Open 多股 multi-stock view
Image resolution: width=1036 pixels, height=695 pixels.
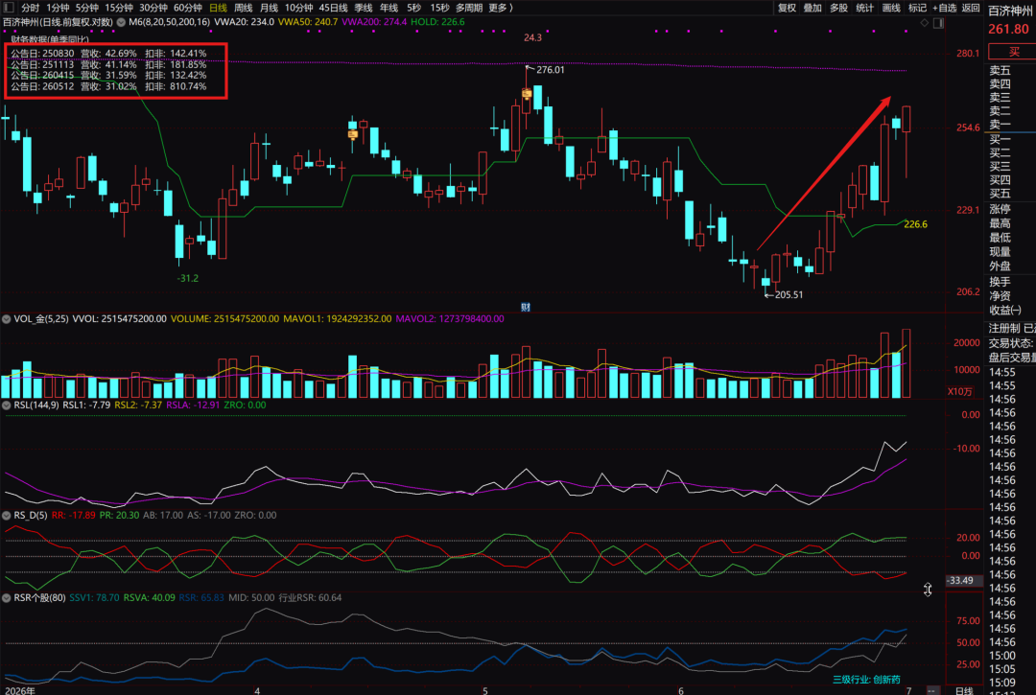click(x=839, y=8)
